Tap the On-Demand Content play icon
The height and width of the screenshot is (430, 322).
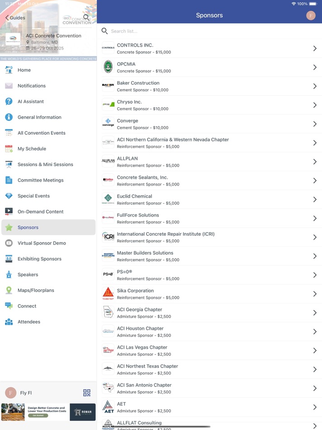click(x=9, y=211)
